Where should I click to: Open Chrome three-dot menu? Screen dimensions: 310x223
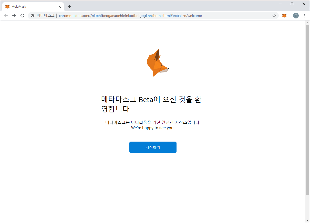pos(304,16)
